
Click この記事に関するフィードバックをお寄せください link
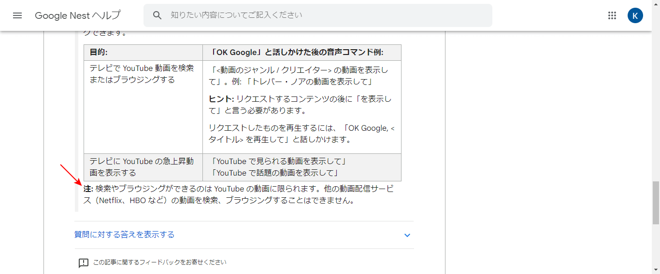point(160,262)
